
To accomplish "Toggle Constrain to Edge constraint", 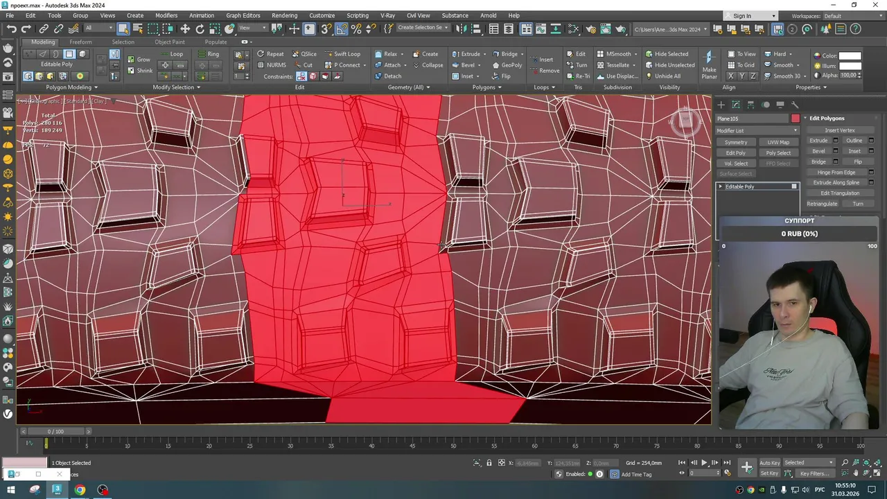I will [313, 76].
